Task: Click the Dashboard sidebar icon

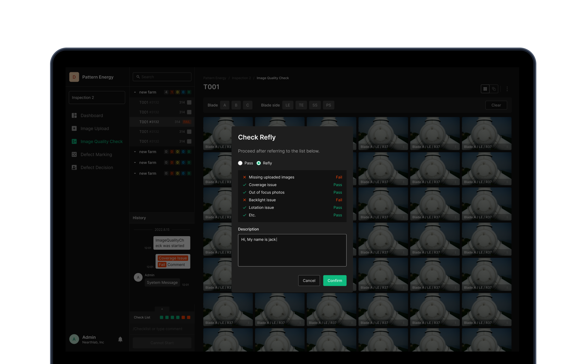Action: [74, 115]
